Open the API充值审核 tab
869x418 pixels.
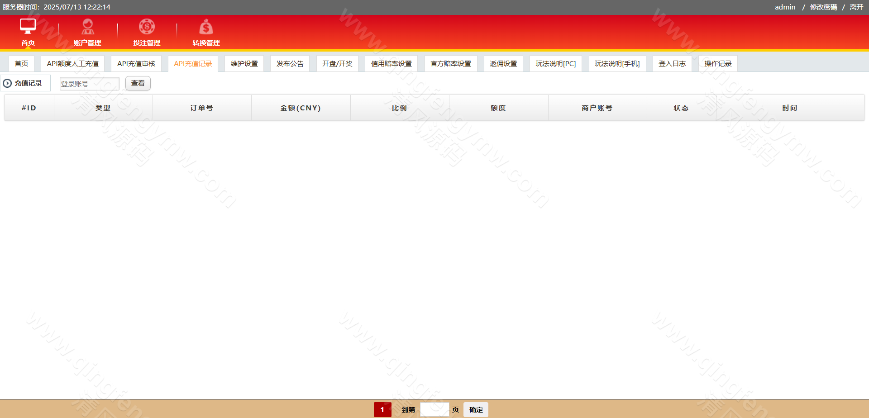(136, 64)
